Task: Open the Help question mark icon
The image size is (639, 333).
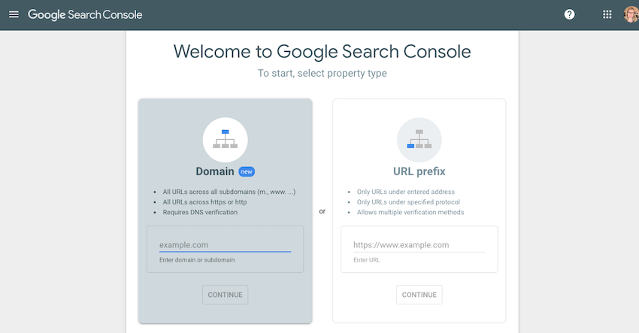Action: click(x=569, y=15)
